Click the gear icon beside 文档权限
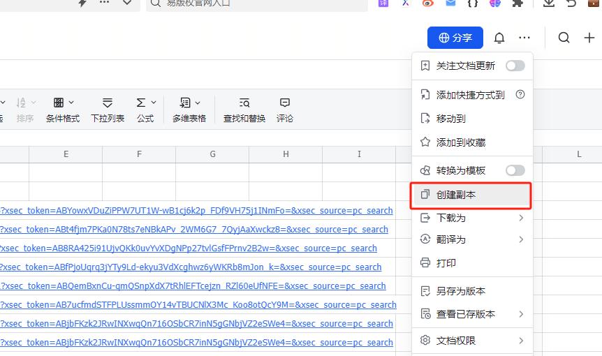Viewport: 602px width, 356px height. (x=425, y=340)
